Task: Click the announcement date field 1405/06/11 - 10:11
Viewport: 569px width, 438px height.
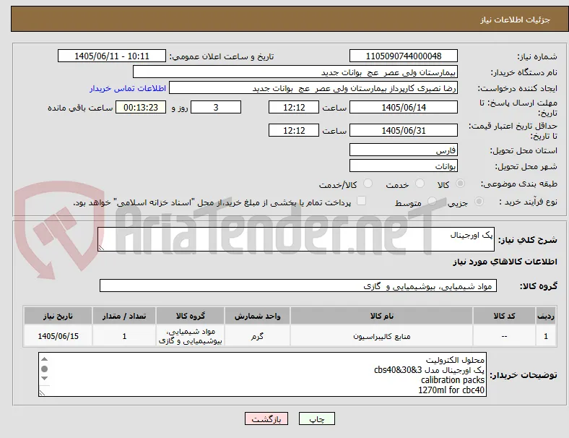Action: point(112,56)
